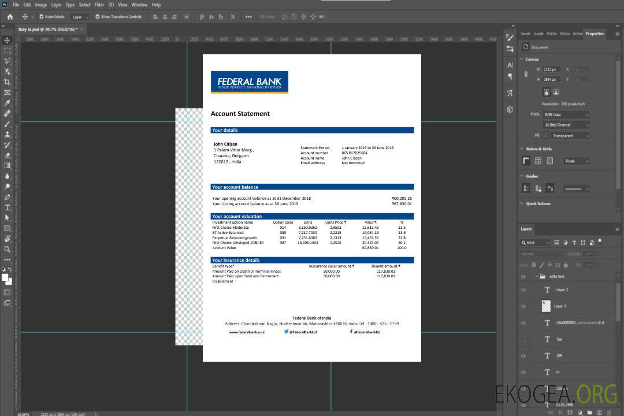Select the Horizontal Type tool
Viewport: 624px width, 416px height.
click(x=7, y=207)
